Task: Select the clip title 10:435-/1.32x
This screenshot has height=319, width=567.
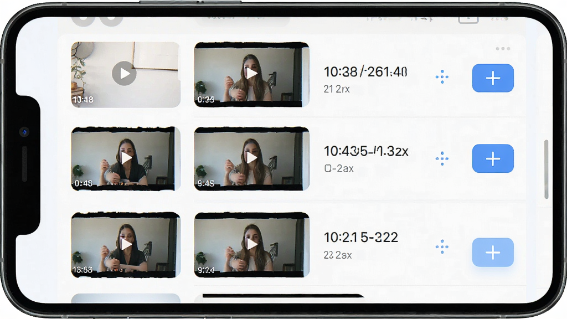Action: point(366,151)
